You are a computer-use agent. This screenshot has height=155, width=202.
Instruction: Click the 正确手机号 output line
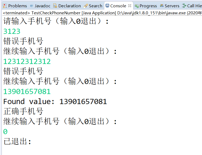pyautogui.click(x=23, y=111)
